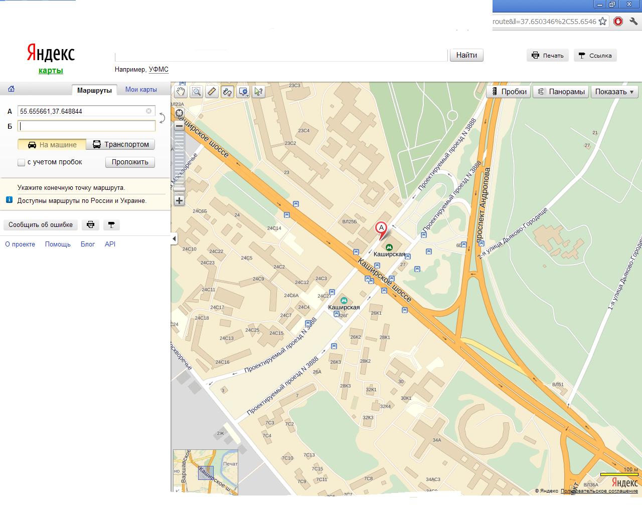Viewport: 642px width, 513px height.
Task: Click the bus stop icon near 24С15
Action: 307,324
